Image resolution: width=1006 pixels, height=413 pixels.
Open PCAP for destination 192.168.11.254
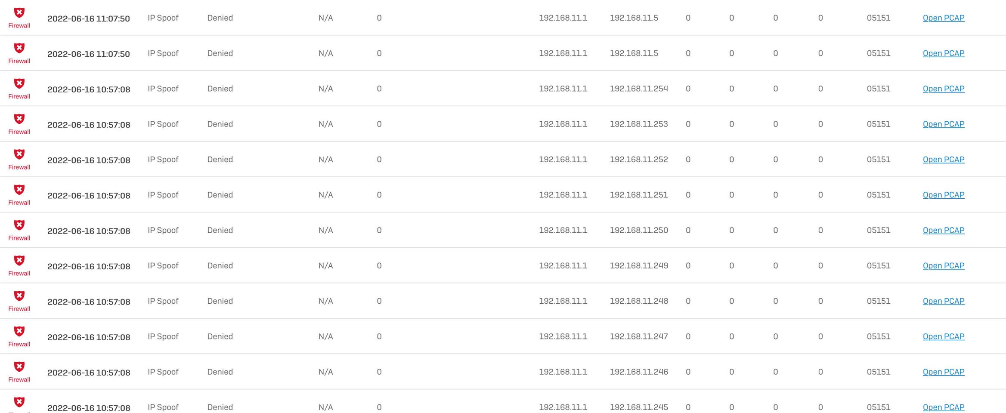click(x=943, y=89)
